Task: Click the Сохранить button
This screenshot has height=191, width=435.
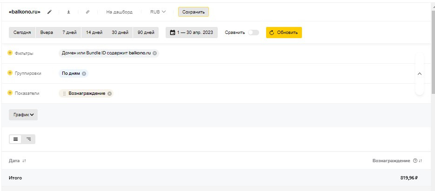Action: [x=194, y=12]
